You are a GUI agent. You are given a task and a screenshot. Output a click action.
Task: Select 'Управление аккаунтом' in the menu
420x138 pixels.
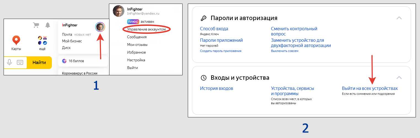146,29
